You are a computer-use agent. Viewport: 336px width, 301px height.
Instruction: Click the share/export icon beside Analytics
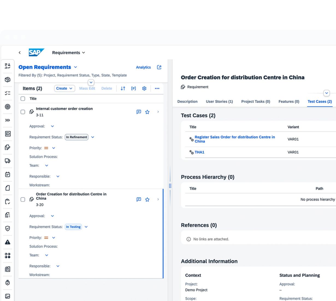[x=159, y=67]
